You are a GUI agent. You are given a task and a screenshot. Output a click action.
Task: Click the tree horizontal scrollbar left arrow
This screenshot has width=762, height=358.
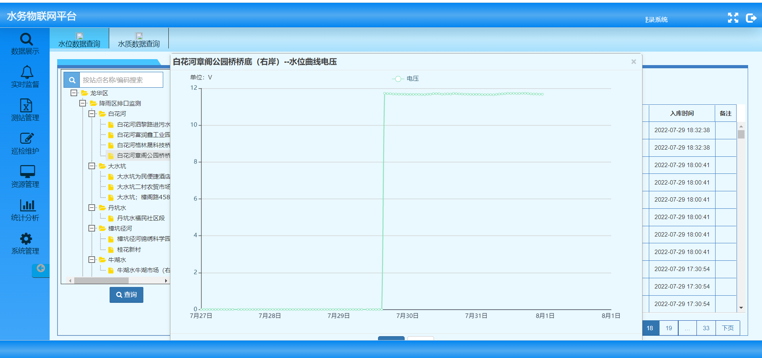70,281
